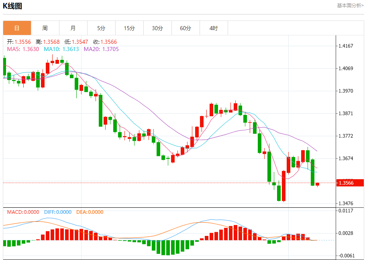Image resolution: width=367 pixels, height=260 pixels.
Task: Open the 5分 timeframe tab
Action: tap(101, 28)
